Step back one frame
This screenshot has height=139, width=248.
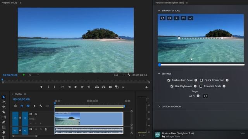pyautogui.click(x=69, y=87)
